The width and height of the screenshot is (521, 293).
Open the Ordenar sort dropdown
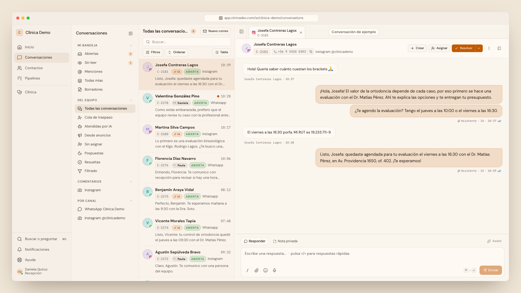click(x=177, y=52)
